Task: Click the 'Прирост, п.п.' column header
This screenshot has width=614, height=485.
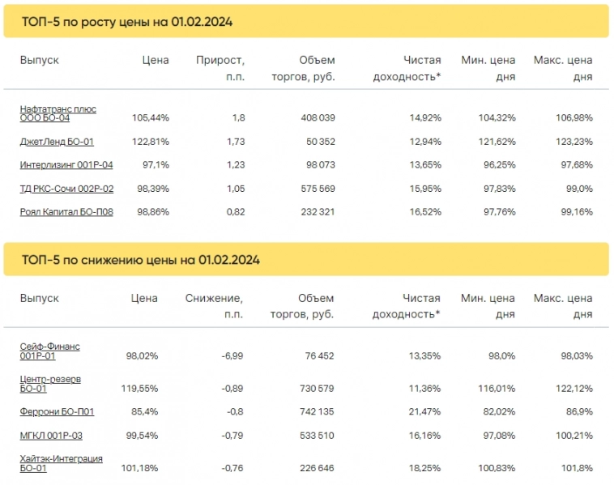Action: click(x=220, y=68)
